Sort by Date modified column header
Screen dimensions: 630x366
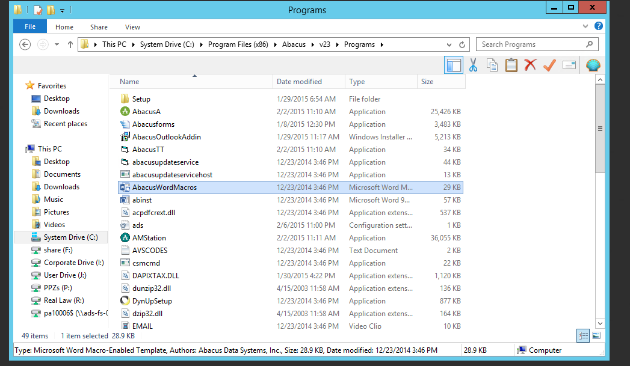click(309, 82)
